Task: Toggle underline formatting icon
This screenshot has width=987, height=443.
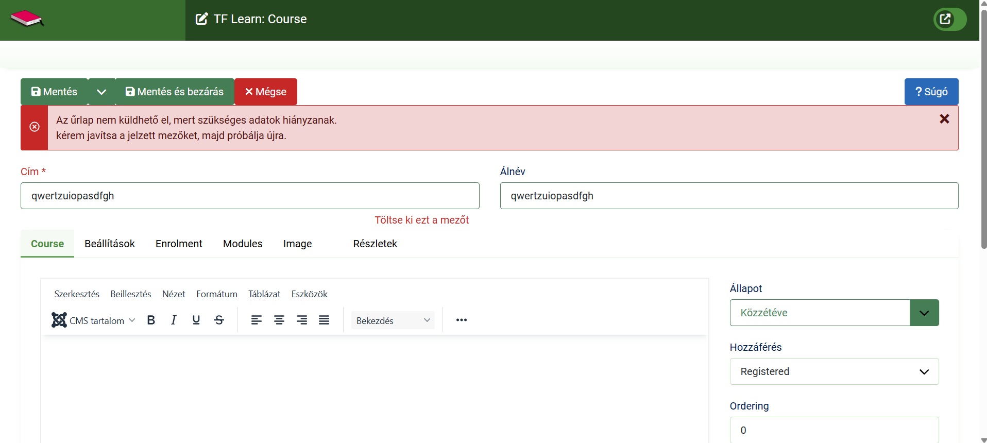Action: 196,320
